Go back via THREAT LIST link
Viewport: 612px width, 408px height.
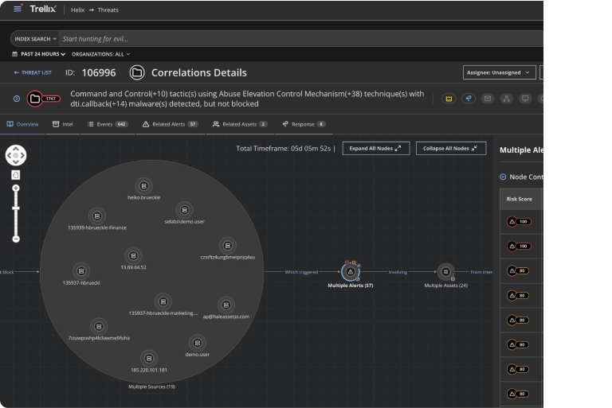click(33, 72)
